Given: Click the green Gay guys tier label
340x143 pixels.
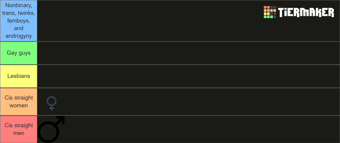Looking at the screenshot, I should [18, 53].
